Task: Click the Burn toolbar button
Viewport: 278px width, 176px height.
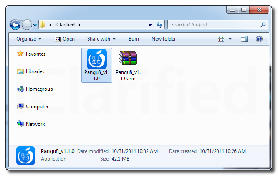Action: (134, 39)
